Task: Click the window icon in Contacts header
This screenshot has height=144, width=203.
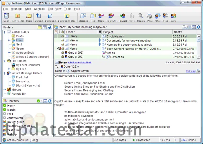Action: tap(45, 101)
